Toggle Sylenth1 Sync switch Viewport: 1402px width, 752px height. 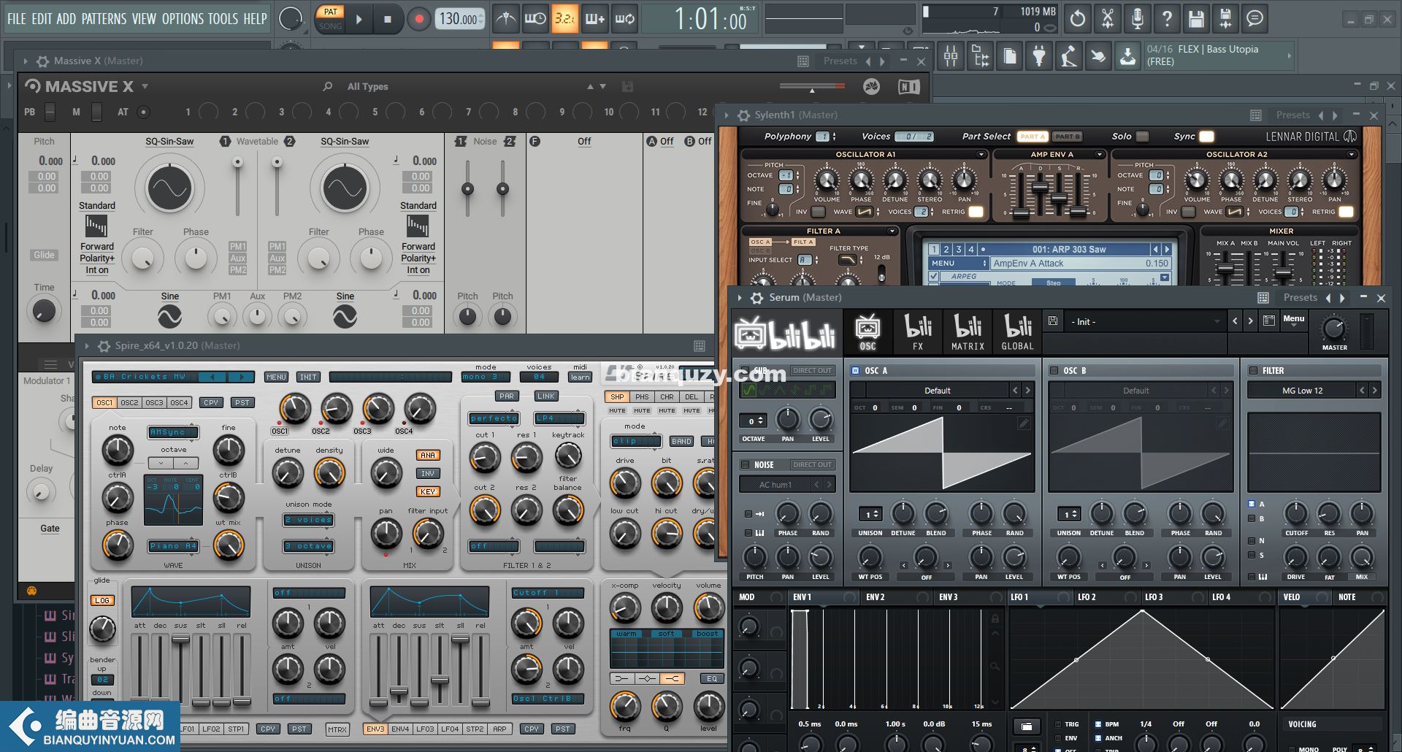point(1206,137)
